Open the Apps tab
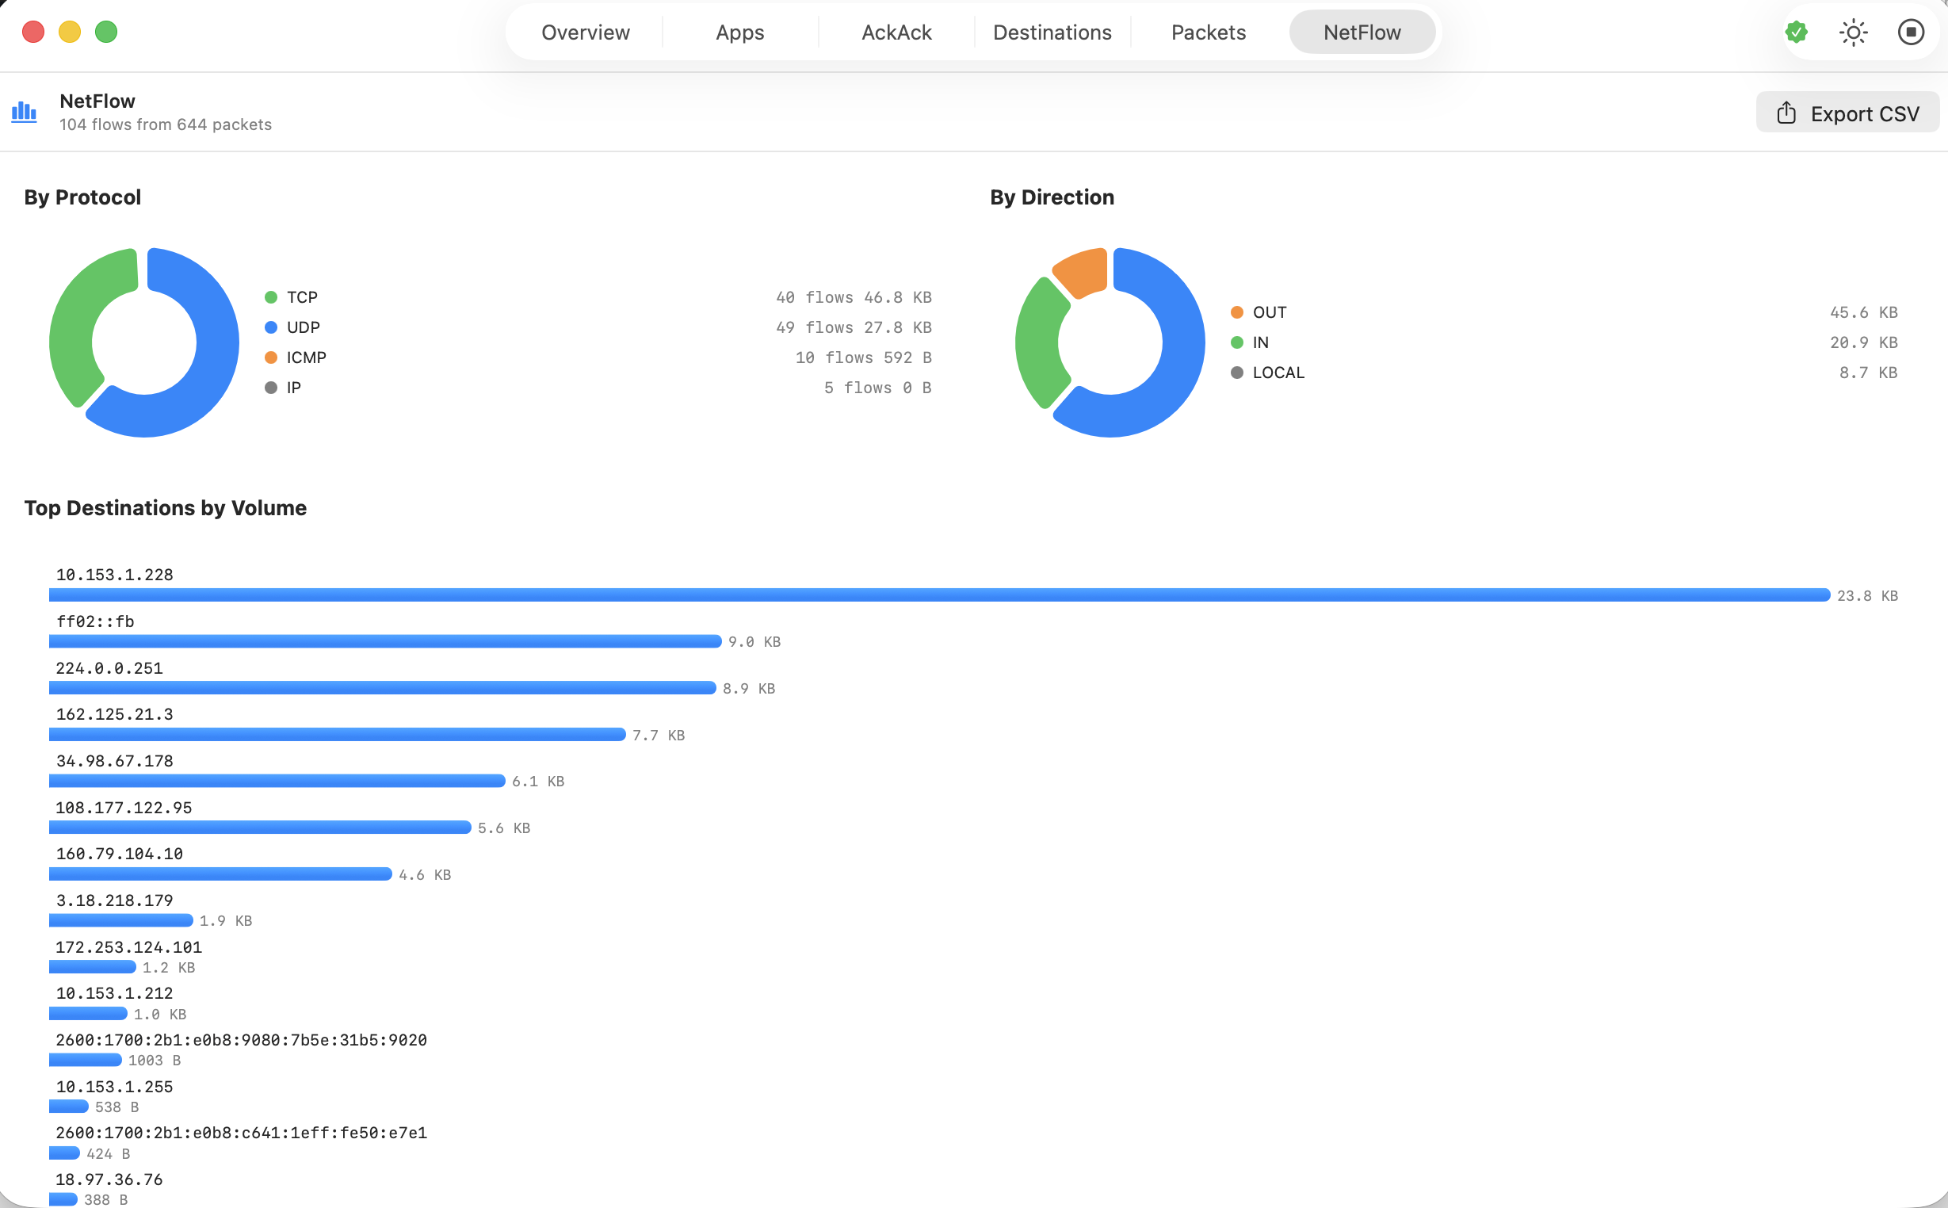1948x1208 pixels. point(739,32)
